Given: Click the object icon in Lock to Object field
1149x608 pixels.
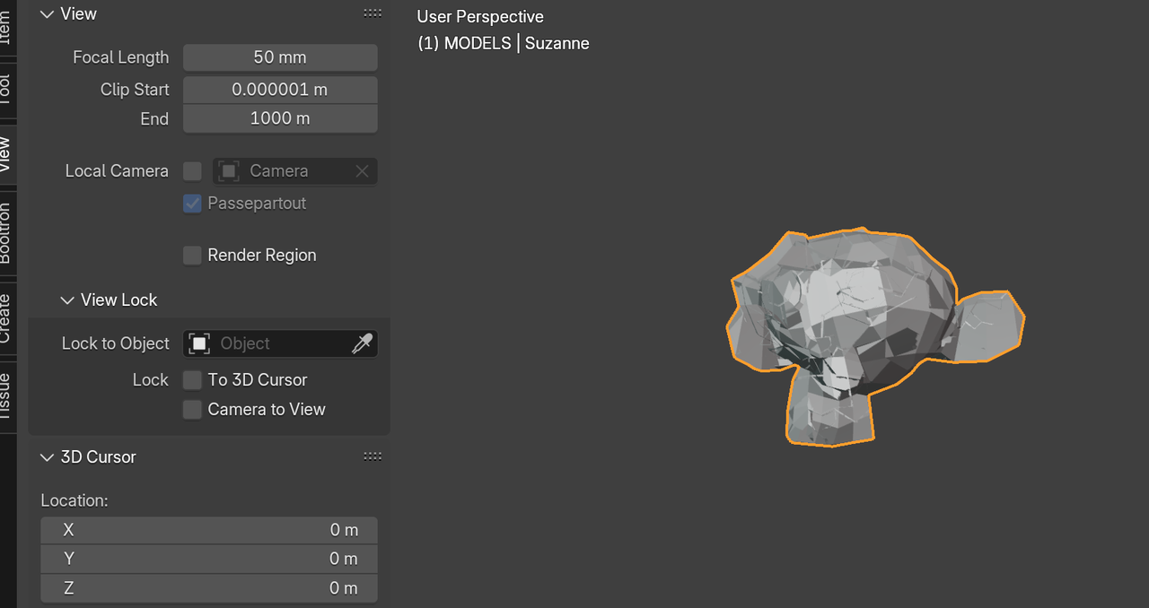Looking at the screenshot, I should [x=199, y=343].
